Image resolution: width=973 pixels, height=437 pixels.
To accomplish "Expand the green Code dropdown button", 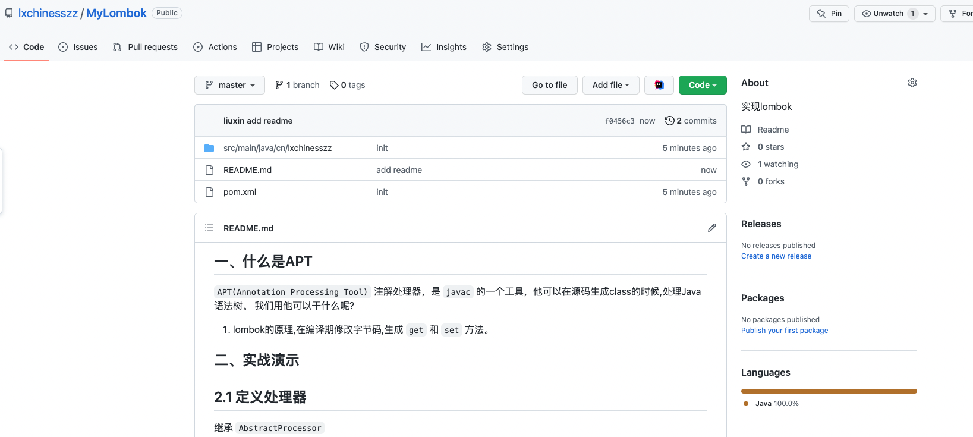I will pos(703,85).
